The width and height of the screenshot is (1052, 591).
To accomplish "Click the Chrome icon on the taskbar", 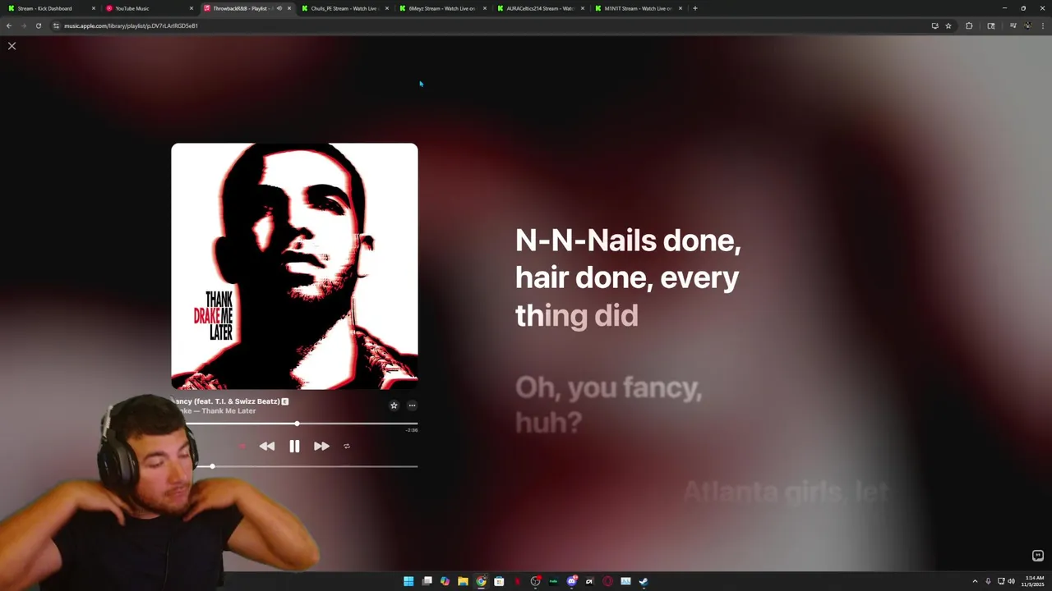I will click(481, 581).
